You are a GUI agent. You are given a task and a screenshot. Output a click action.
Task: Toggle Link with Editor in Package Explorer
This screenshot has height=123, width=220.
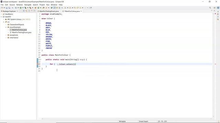26,11
